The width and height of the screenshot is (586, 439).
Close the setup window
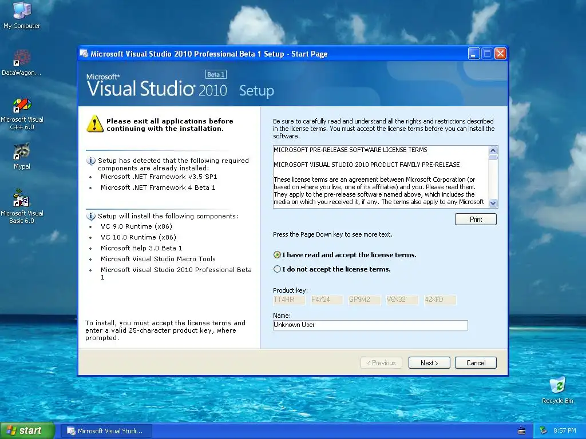pyautogui.click(x=500, y=54)
